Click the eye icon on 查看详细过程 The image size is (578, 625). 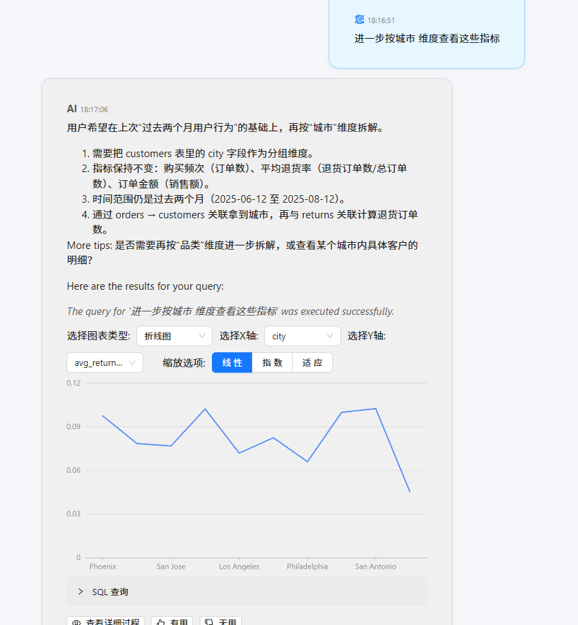tap(77, 622)
